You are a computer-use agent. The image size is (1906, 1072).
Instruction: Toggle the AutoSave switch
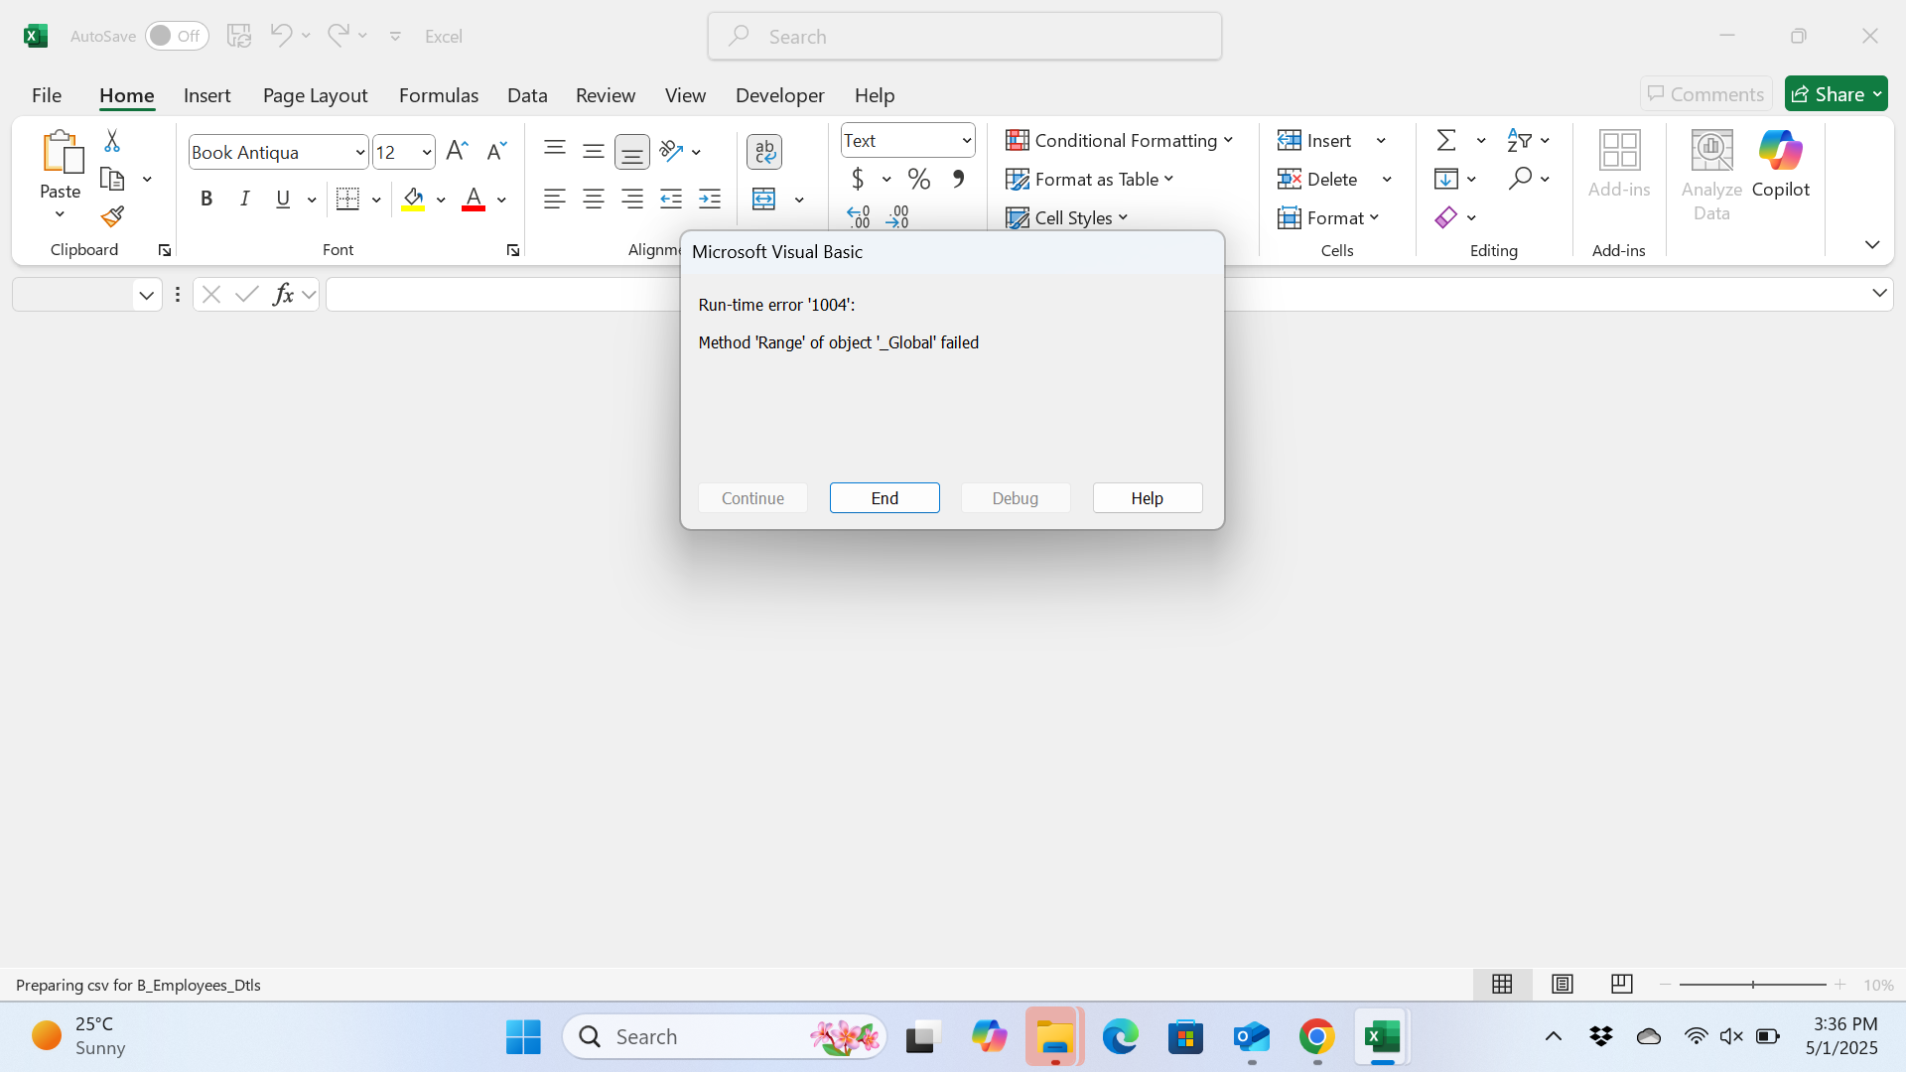pyautogui.click(x=177, y=36)
